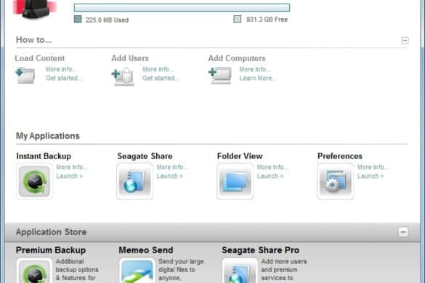
Task: Click Get started under Load Content
Action: point(64,78)
